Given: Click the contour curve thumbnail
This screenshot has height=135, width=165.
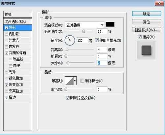Looking at the screenshot, I should click(69, 81).
